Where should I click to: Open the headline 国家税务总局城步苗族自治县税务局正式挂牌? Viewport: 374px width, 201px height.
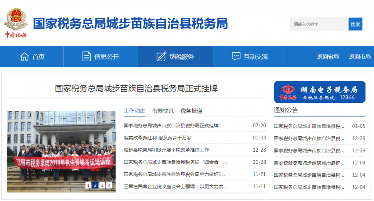[x=136, y=89]
